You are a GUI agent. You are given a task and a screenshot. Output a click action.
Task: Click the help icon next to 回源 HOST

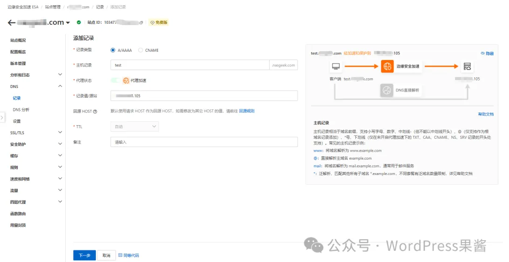[95, 112]
